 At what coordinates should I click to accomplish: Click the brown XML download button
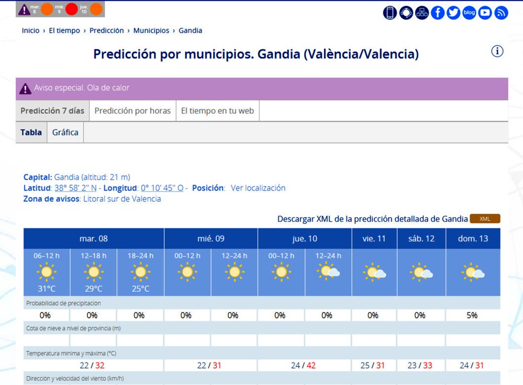pyautogui.click(x=485, y=219)
